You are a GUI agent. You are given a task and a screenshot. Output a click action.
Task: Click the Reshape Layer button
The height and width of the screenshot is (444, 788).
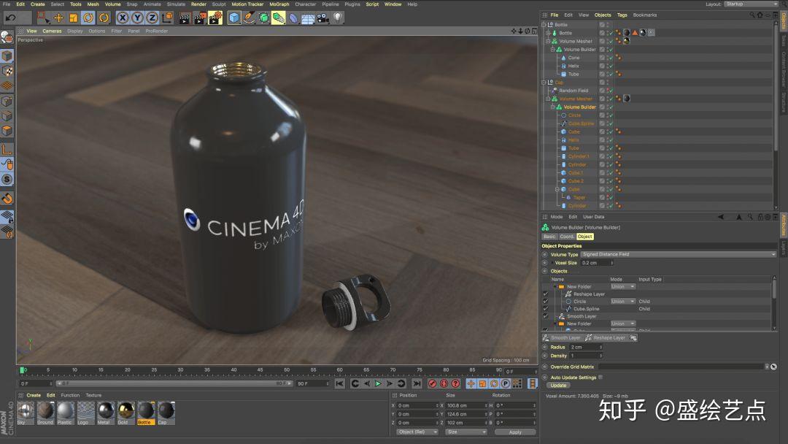(x=605, y=337)
